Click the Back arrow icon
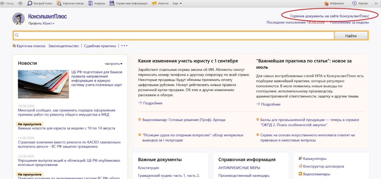 coord(3,3)
